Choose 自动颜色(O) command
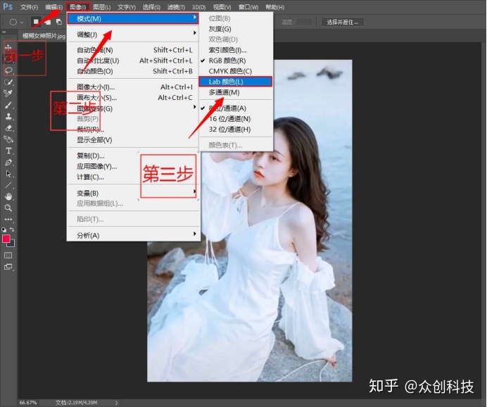This screenshot has height=407, width=487. pyautogui.click(x=133, y=71)
